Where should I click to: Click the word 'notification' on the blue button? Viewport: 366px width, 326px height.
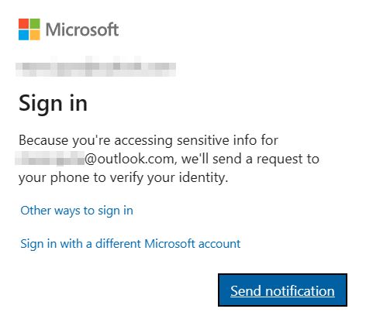click(x=300, y=291)
